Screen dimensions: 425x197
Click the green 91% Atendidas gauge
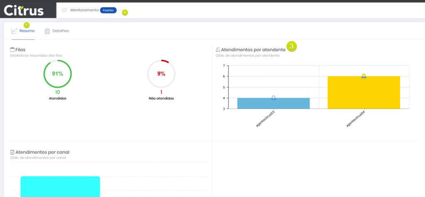click(x=57, y=74)
